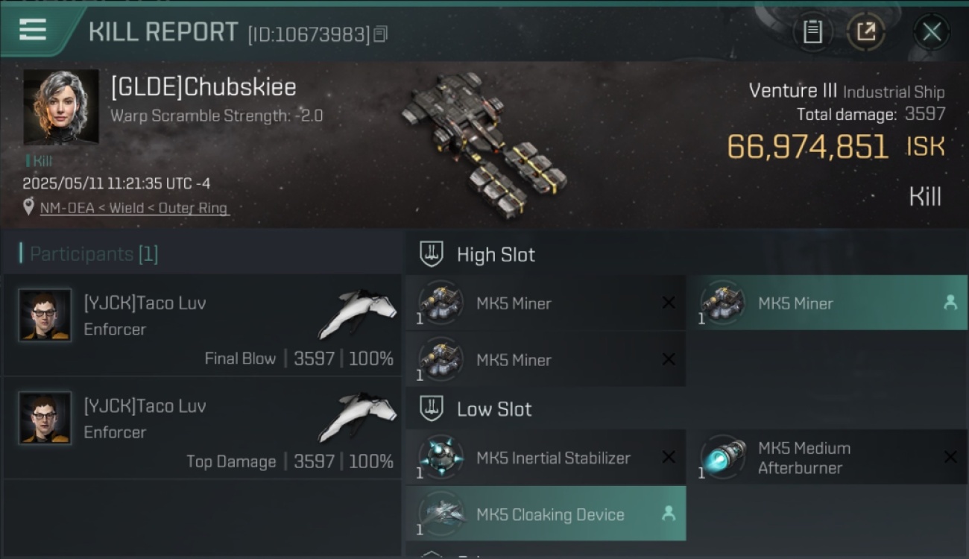Image resolution: width=969 pixels, height=559 pixels.
Task: Open the hamburger menu icon
Action: tap(33, 30)
